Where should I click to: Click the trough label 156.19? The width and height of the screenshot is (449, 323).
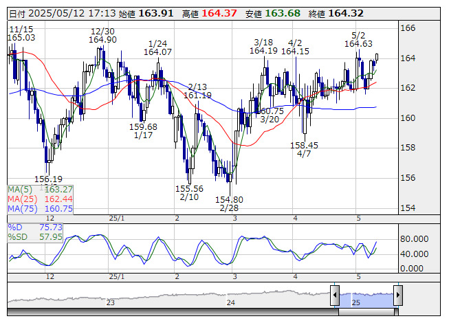point(48,179)
